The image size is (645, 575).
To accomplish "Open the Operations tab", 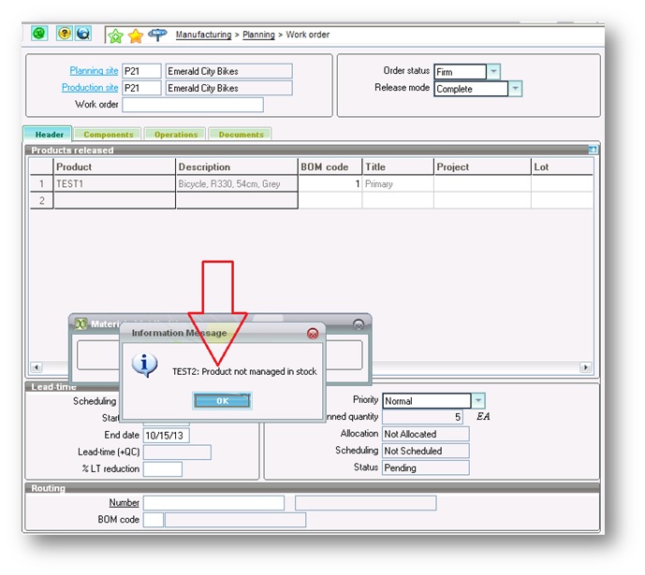I will (176, 135).
